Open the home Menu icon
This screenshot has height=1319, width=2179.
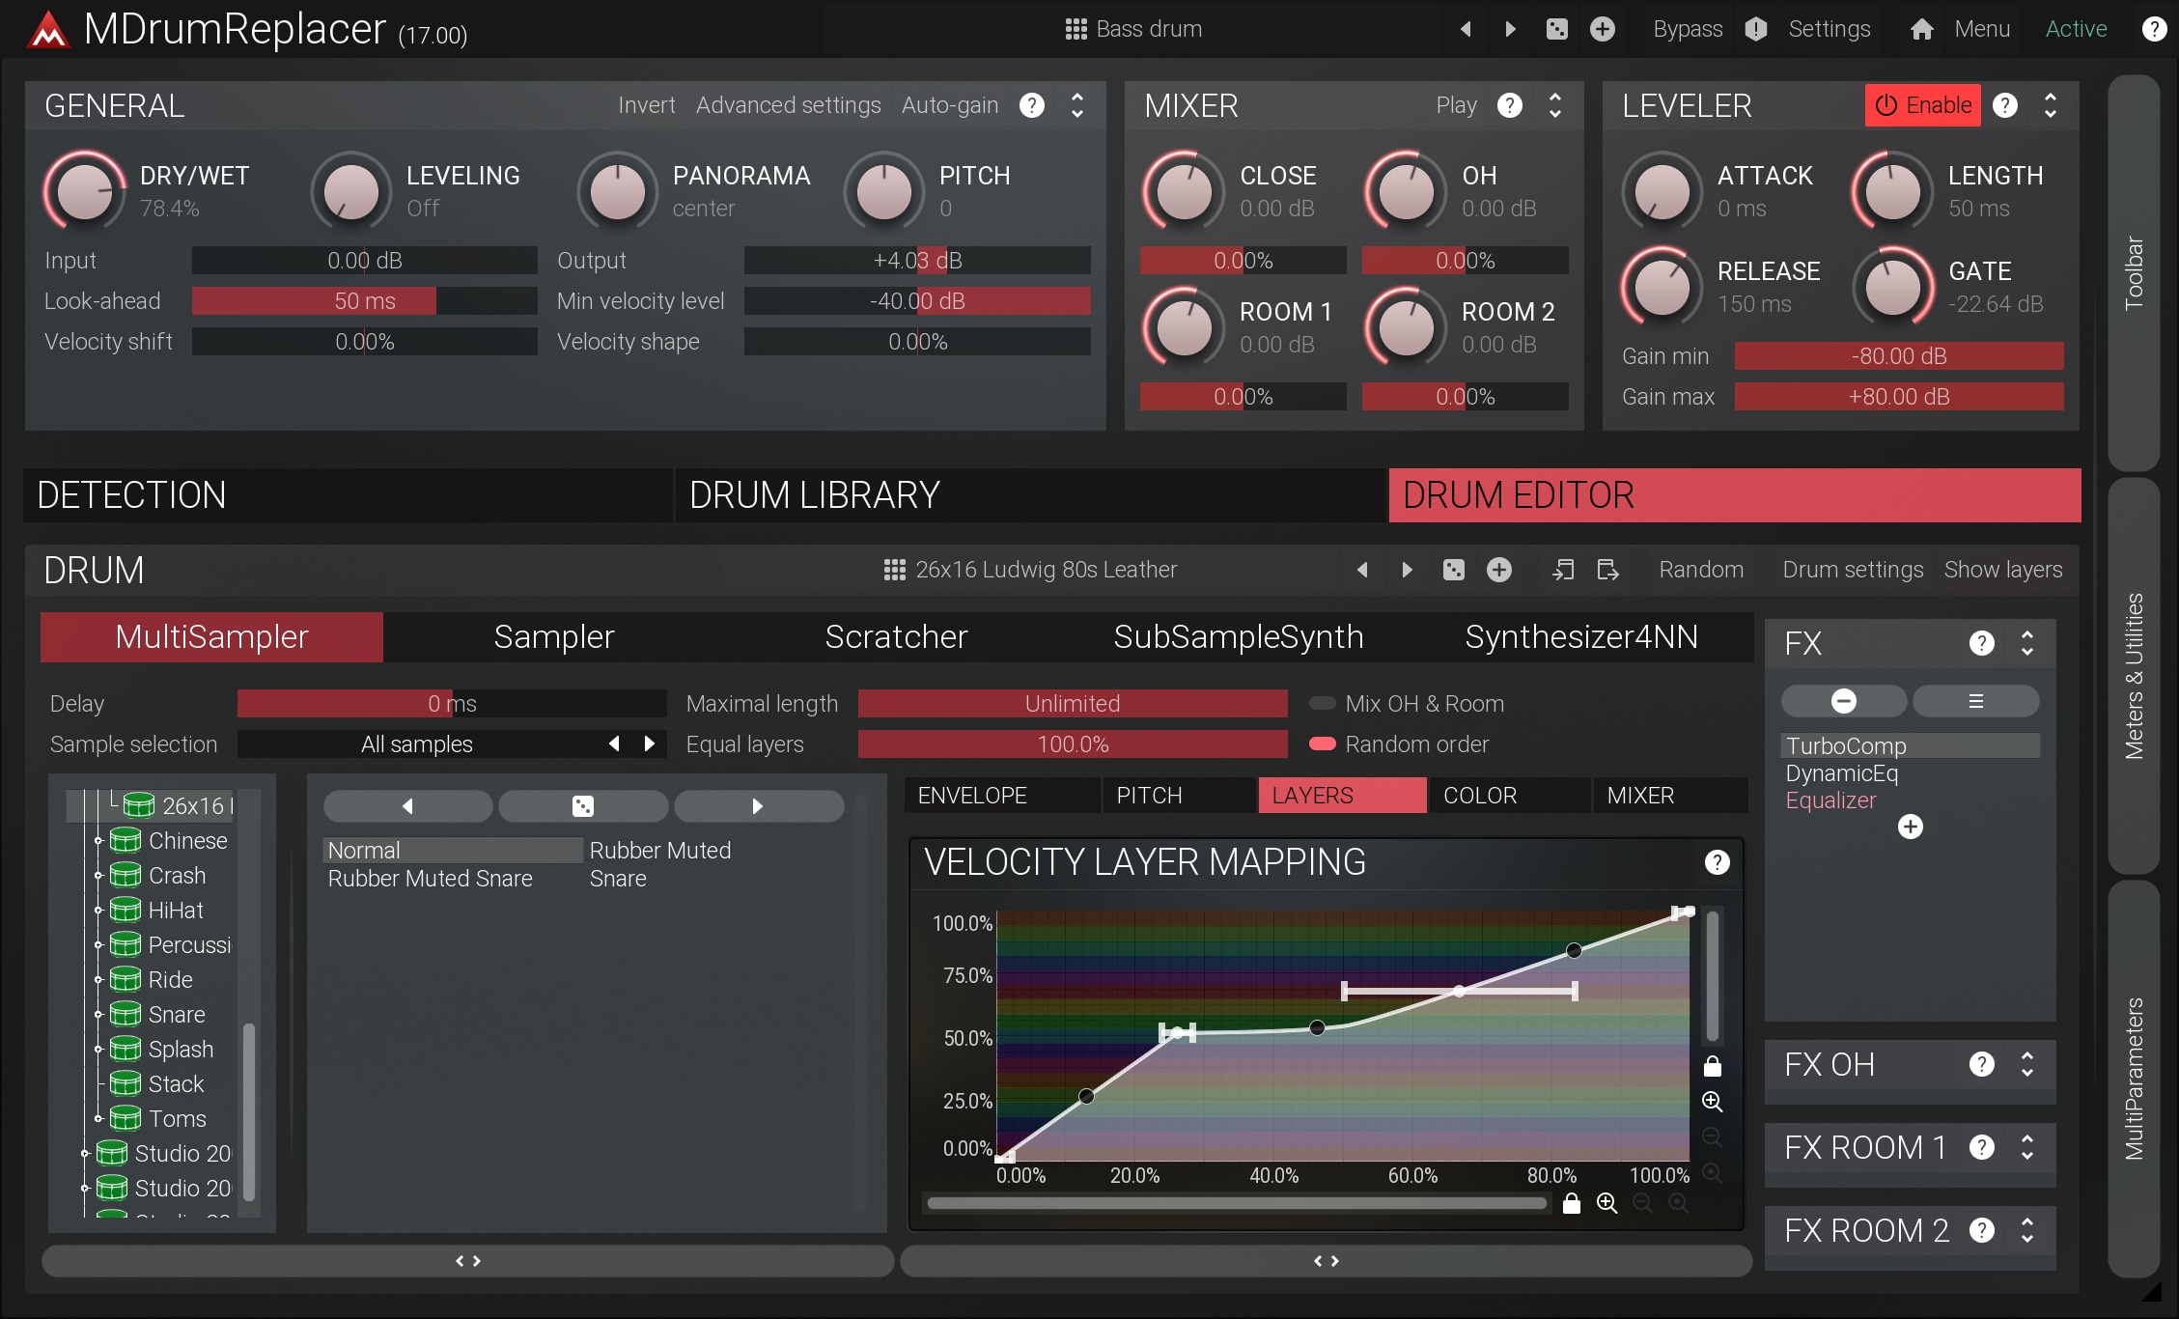pos(1921,29)
